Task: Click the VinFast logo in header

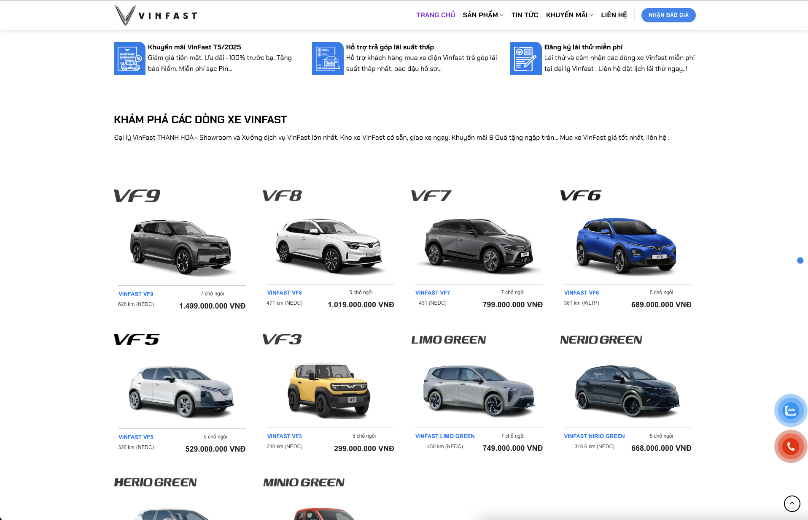Action: pos(156,15)
